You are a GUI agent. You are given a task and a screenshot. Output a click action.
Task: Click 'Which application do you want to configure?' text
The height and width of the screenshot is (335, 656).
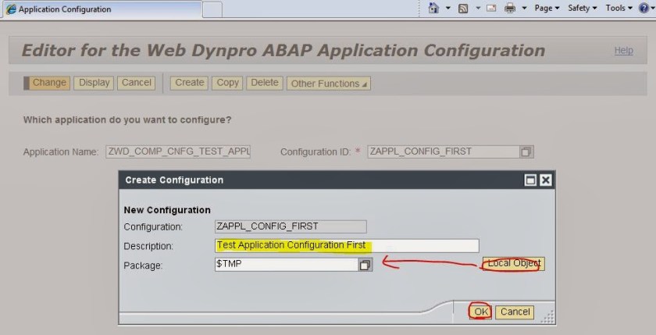point(127,120)
